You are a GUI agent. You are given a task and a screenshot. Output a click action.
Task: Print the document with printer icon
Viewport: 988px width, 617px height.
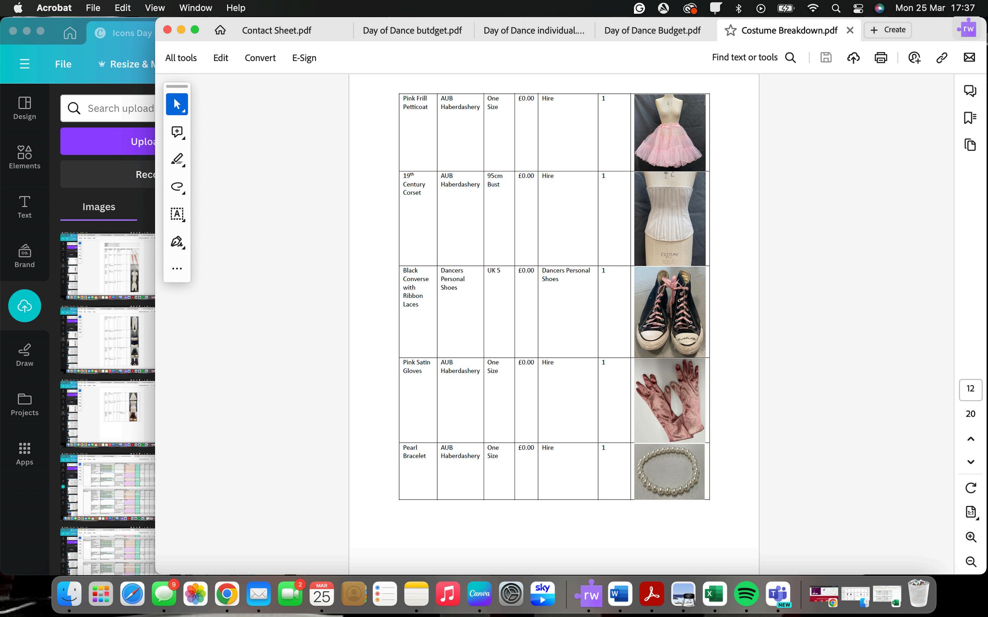pyautogui.click(x=881, y=58)
